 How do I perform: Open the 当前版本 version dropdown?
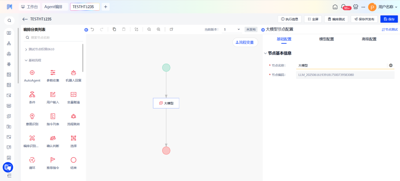point(231,29)
